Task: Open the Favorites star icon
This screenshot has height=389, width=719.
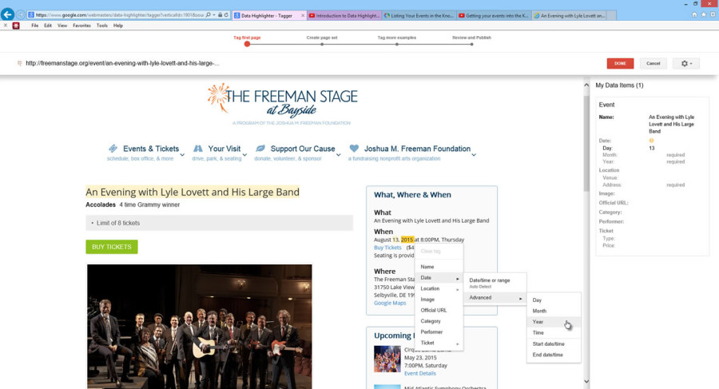Action: point(703,14)
